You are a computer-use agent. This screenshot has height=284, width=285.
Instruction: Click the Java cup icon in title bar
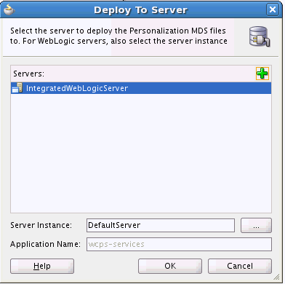[x=9, y=9]
